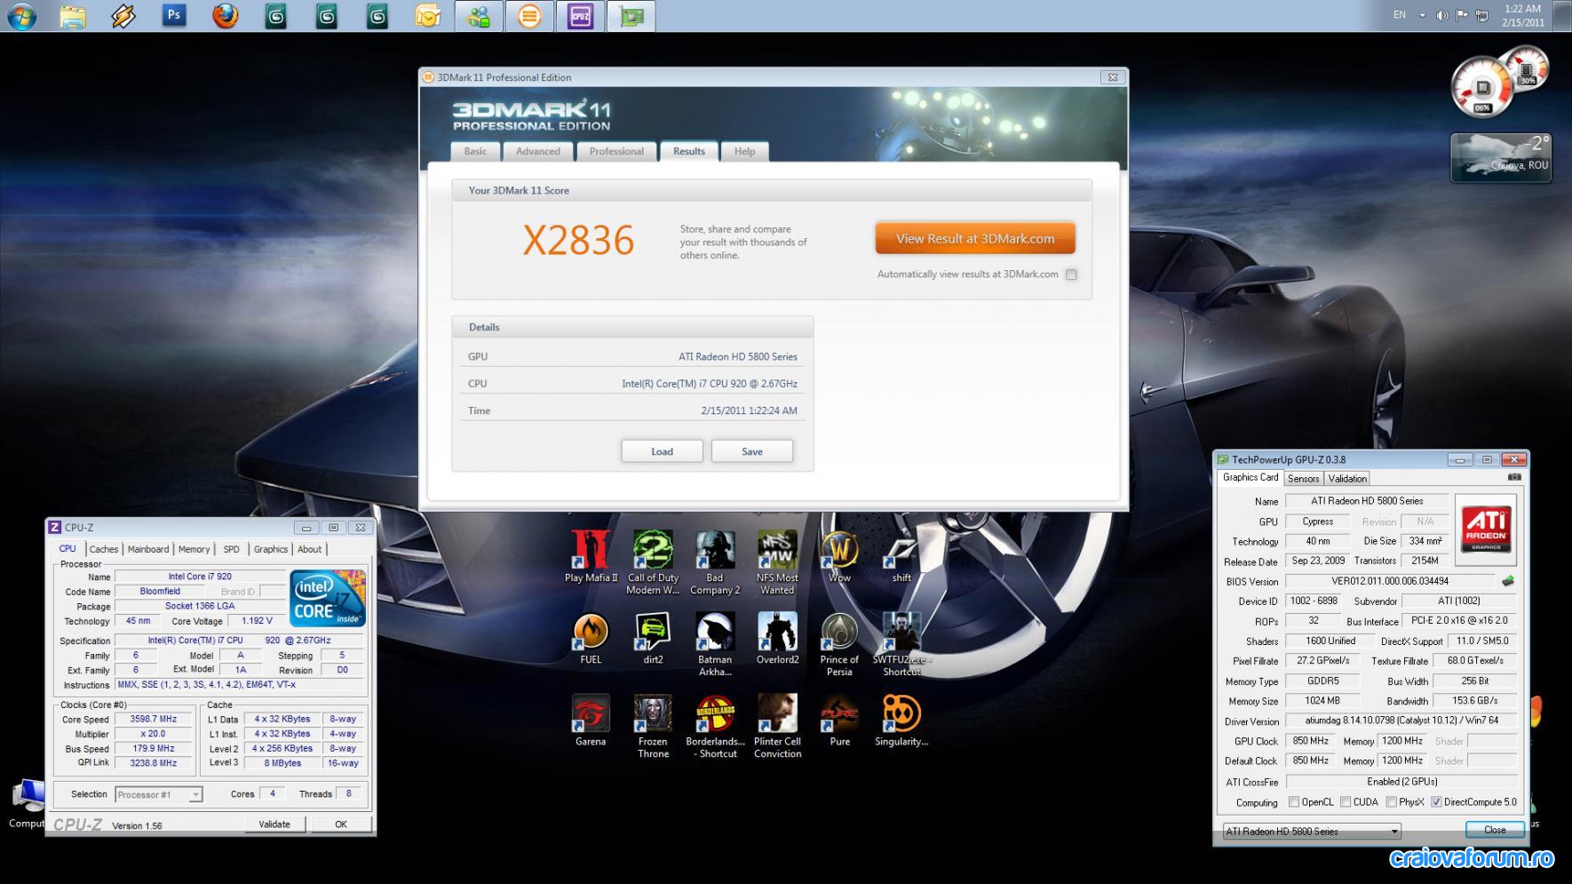Switch to the Advanced tab in 3DMark
The height and width of the screenshot is (884, 1572).
tap(538, 151)
